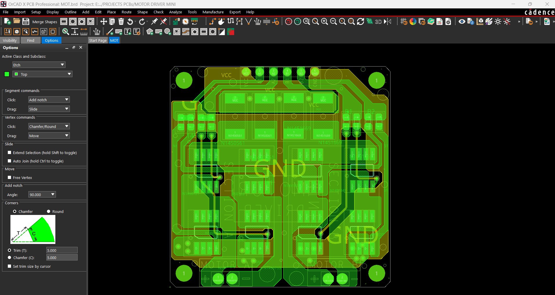The height and width of the screenshot is (295, 555).
Task: Click the Zoom In magnifier icon
Action: tap(324, 21)
